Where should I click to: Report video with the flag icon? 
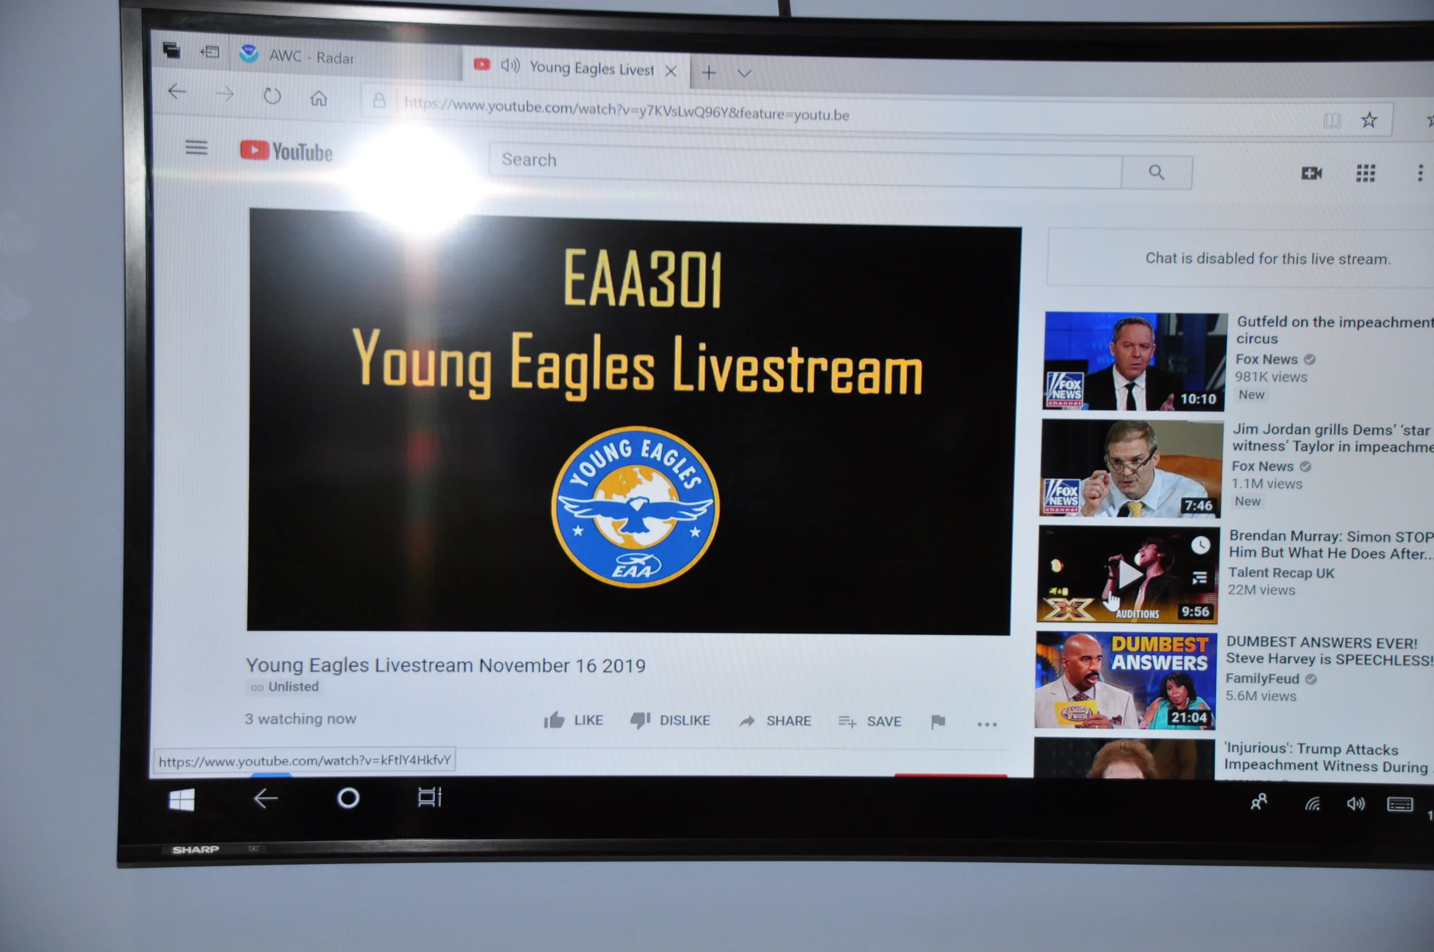[938, 721]
